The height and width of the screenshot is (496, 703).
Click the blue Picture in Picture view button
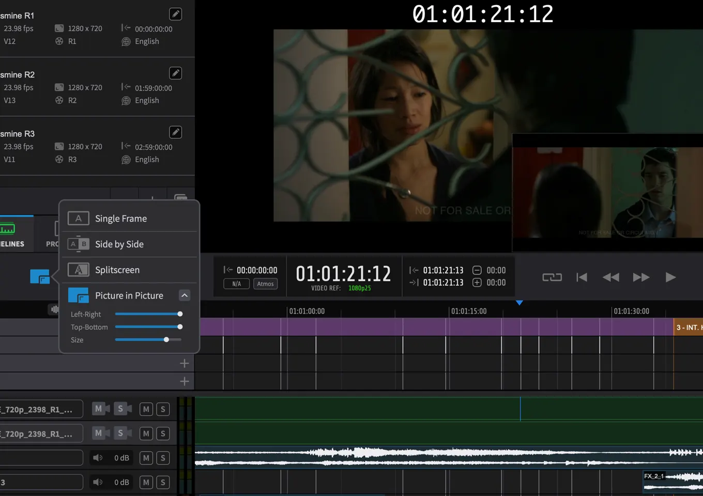[x=40, y=277]
